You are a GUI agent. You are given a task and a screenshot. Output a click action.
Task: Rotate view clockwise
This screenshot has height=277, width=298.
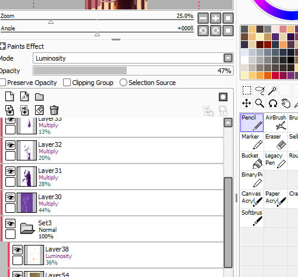coord(215,31)
